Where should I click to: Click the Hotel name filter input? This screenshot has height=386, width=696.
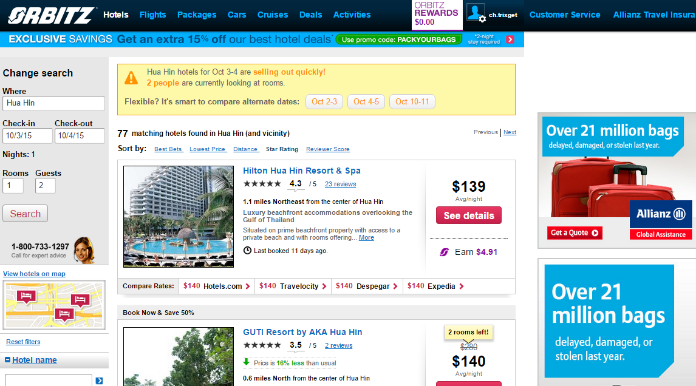pyautogui.click(x=49, y=381)
